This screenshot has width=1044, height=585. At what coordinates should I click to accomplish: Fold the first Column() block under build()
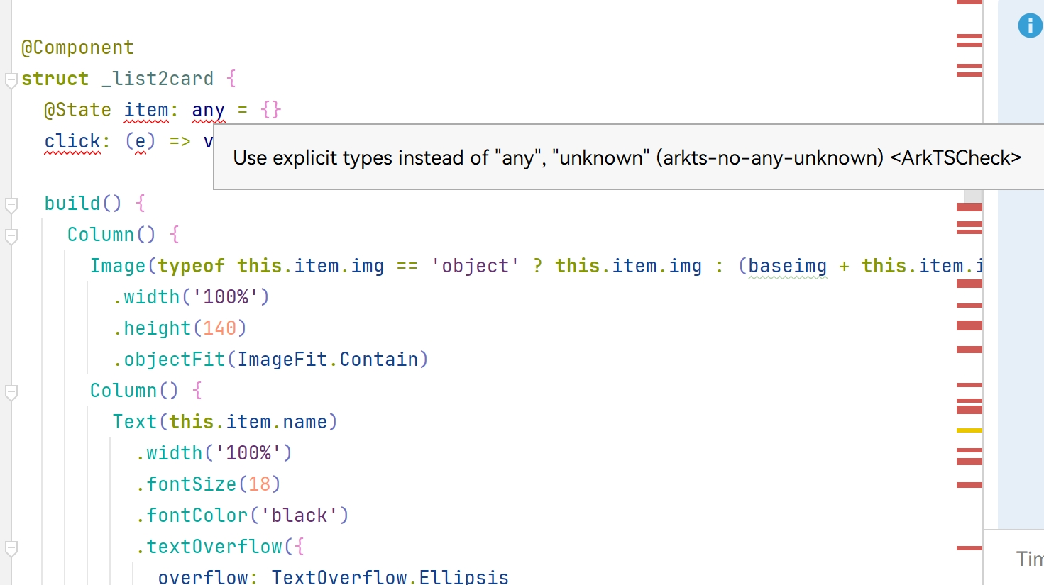pos(11,236)
